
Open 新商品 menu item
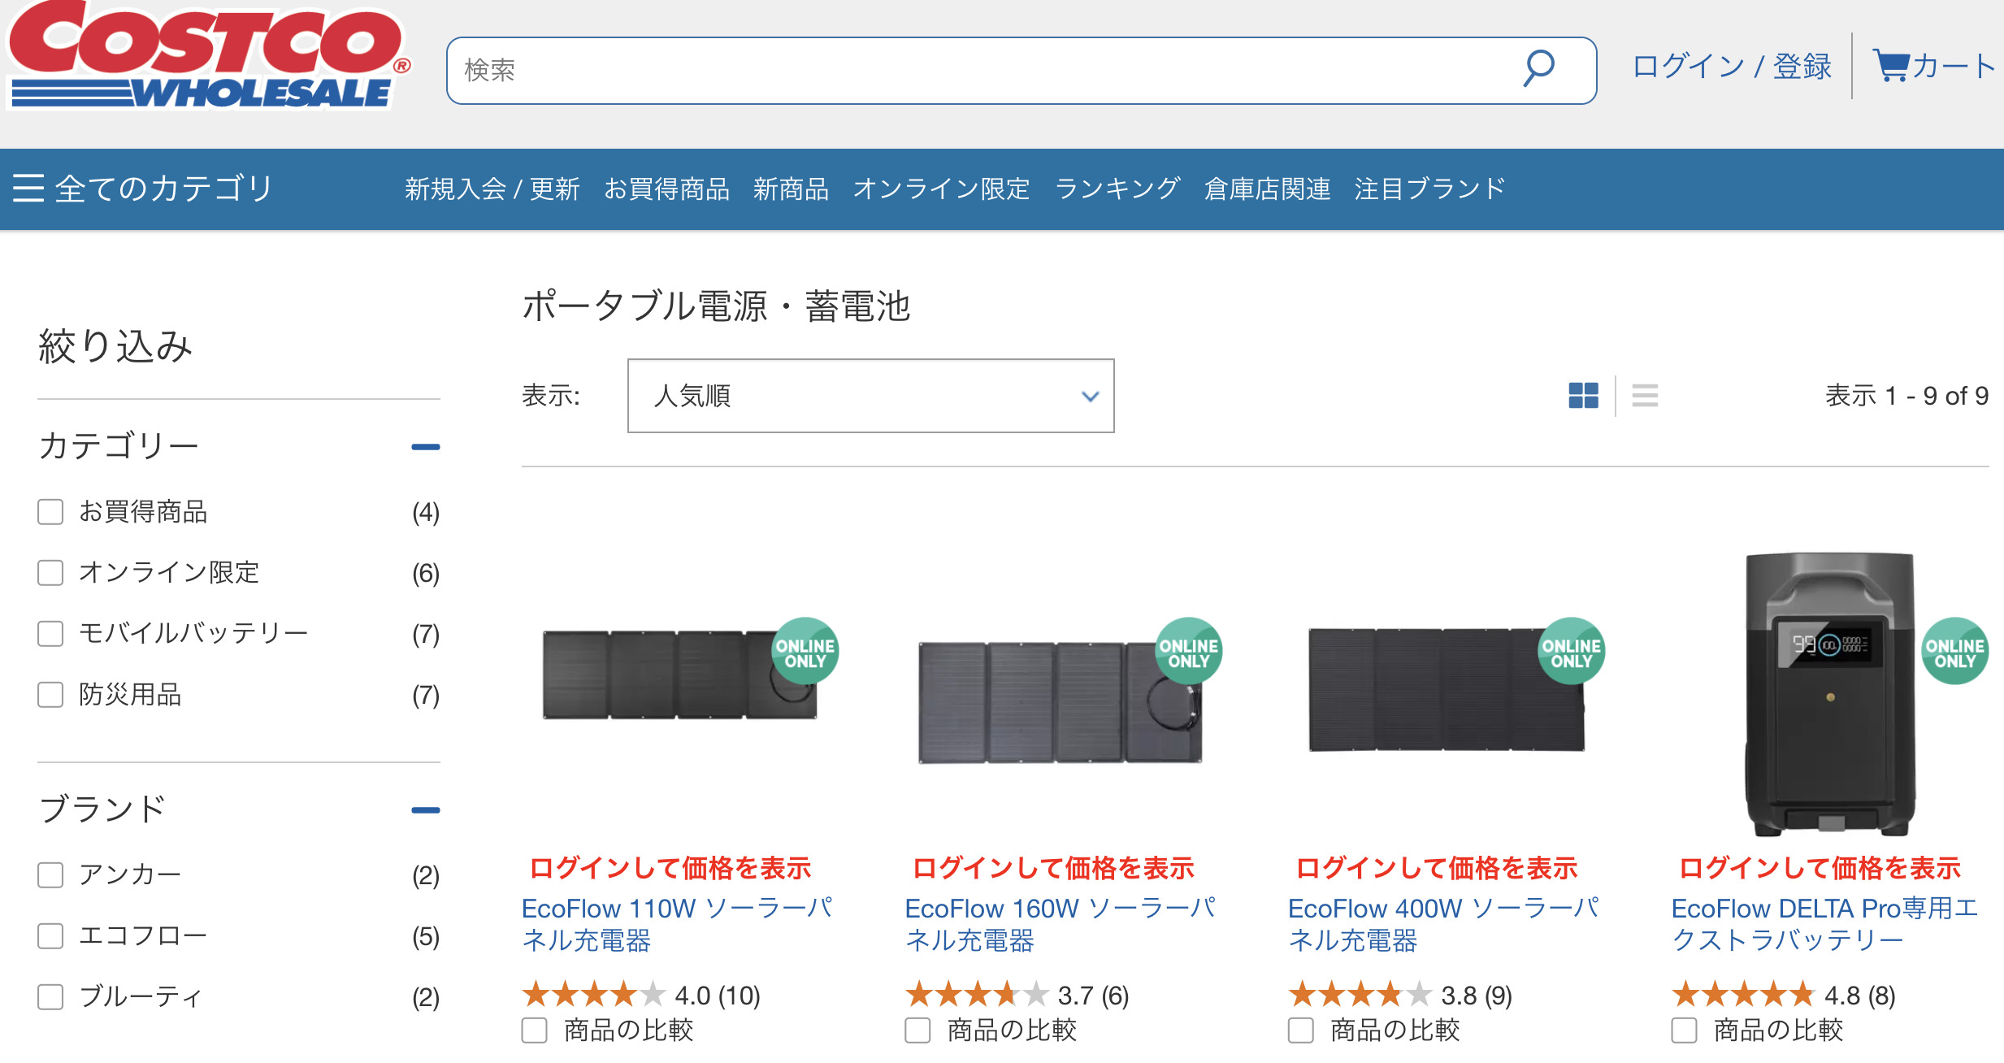[791, 189]
